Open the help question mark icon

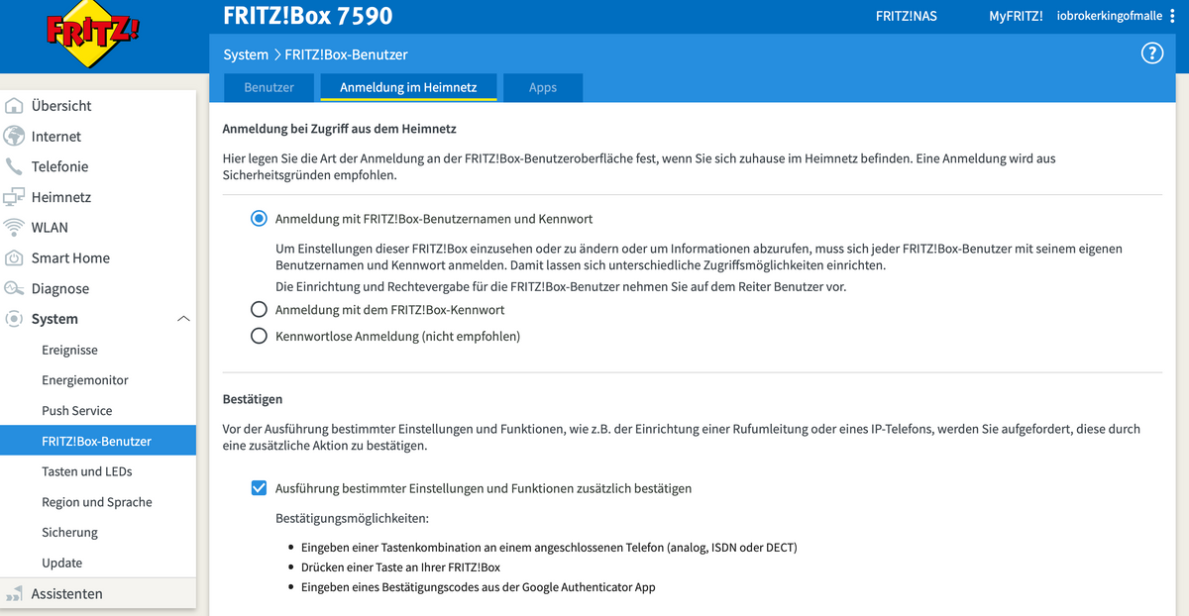pos(1151,53)
